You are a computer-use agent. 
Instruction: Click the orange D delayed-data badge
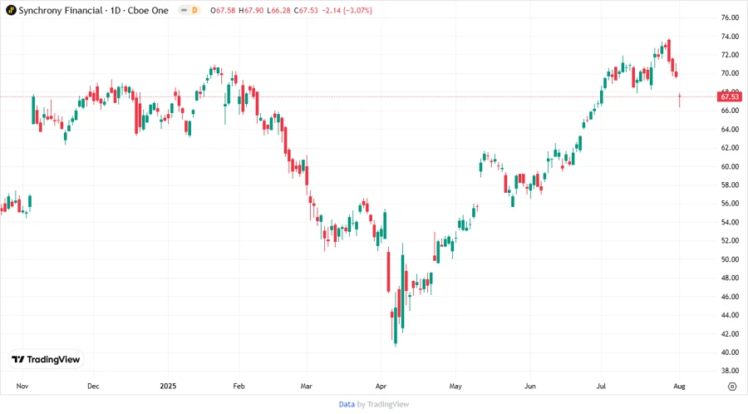click(194, 10)
